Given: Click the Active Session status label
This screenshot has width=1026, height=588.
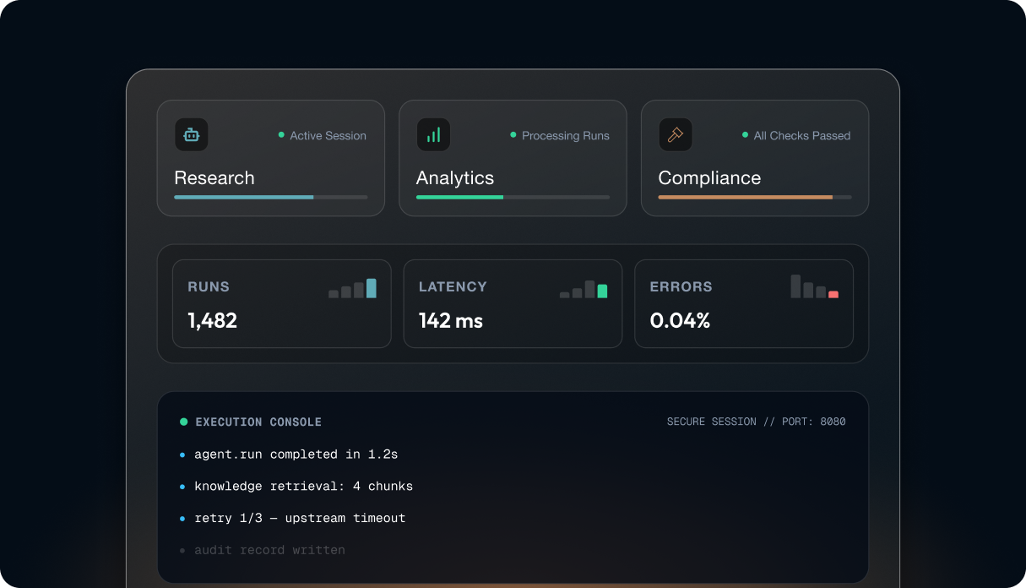Looking at the screenshot, I should 328,135.
